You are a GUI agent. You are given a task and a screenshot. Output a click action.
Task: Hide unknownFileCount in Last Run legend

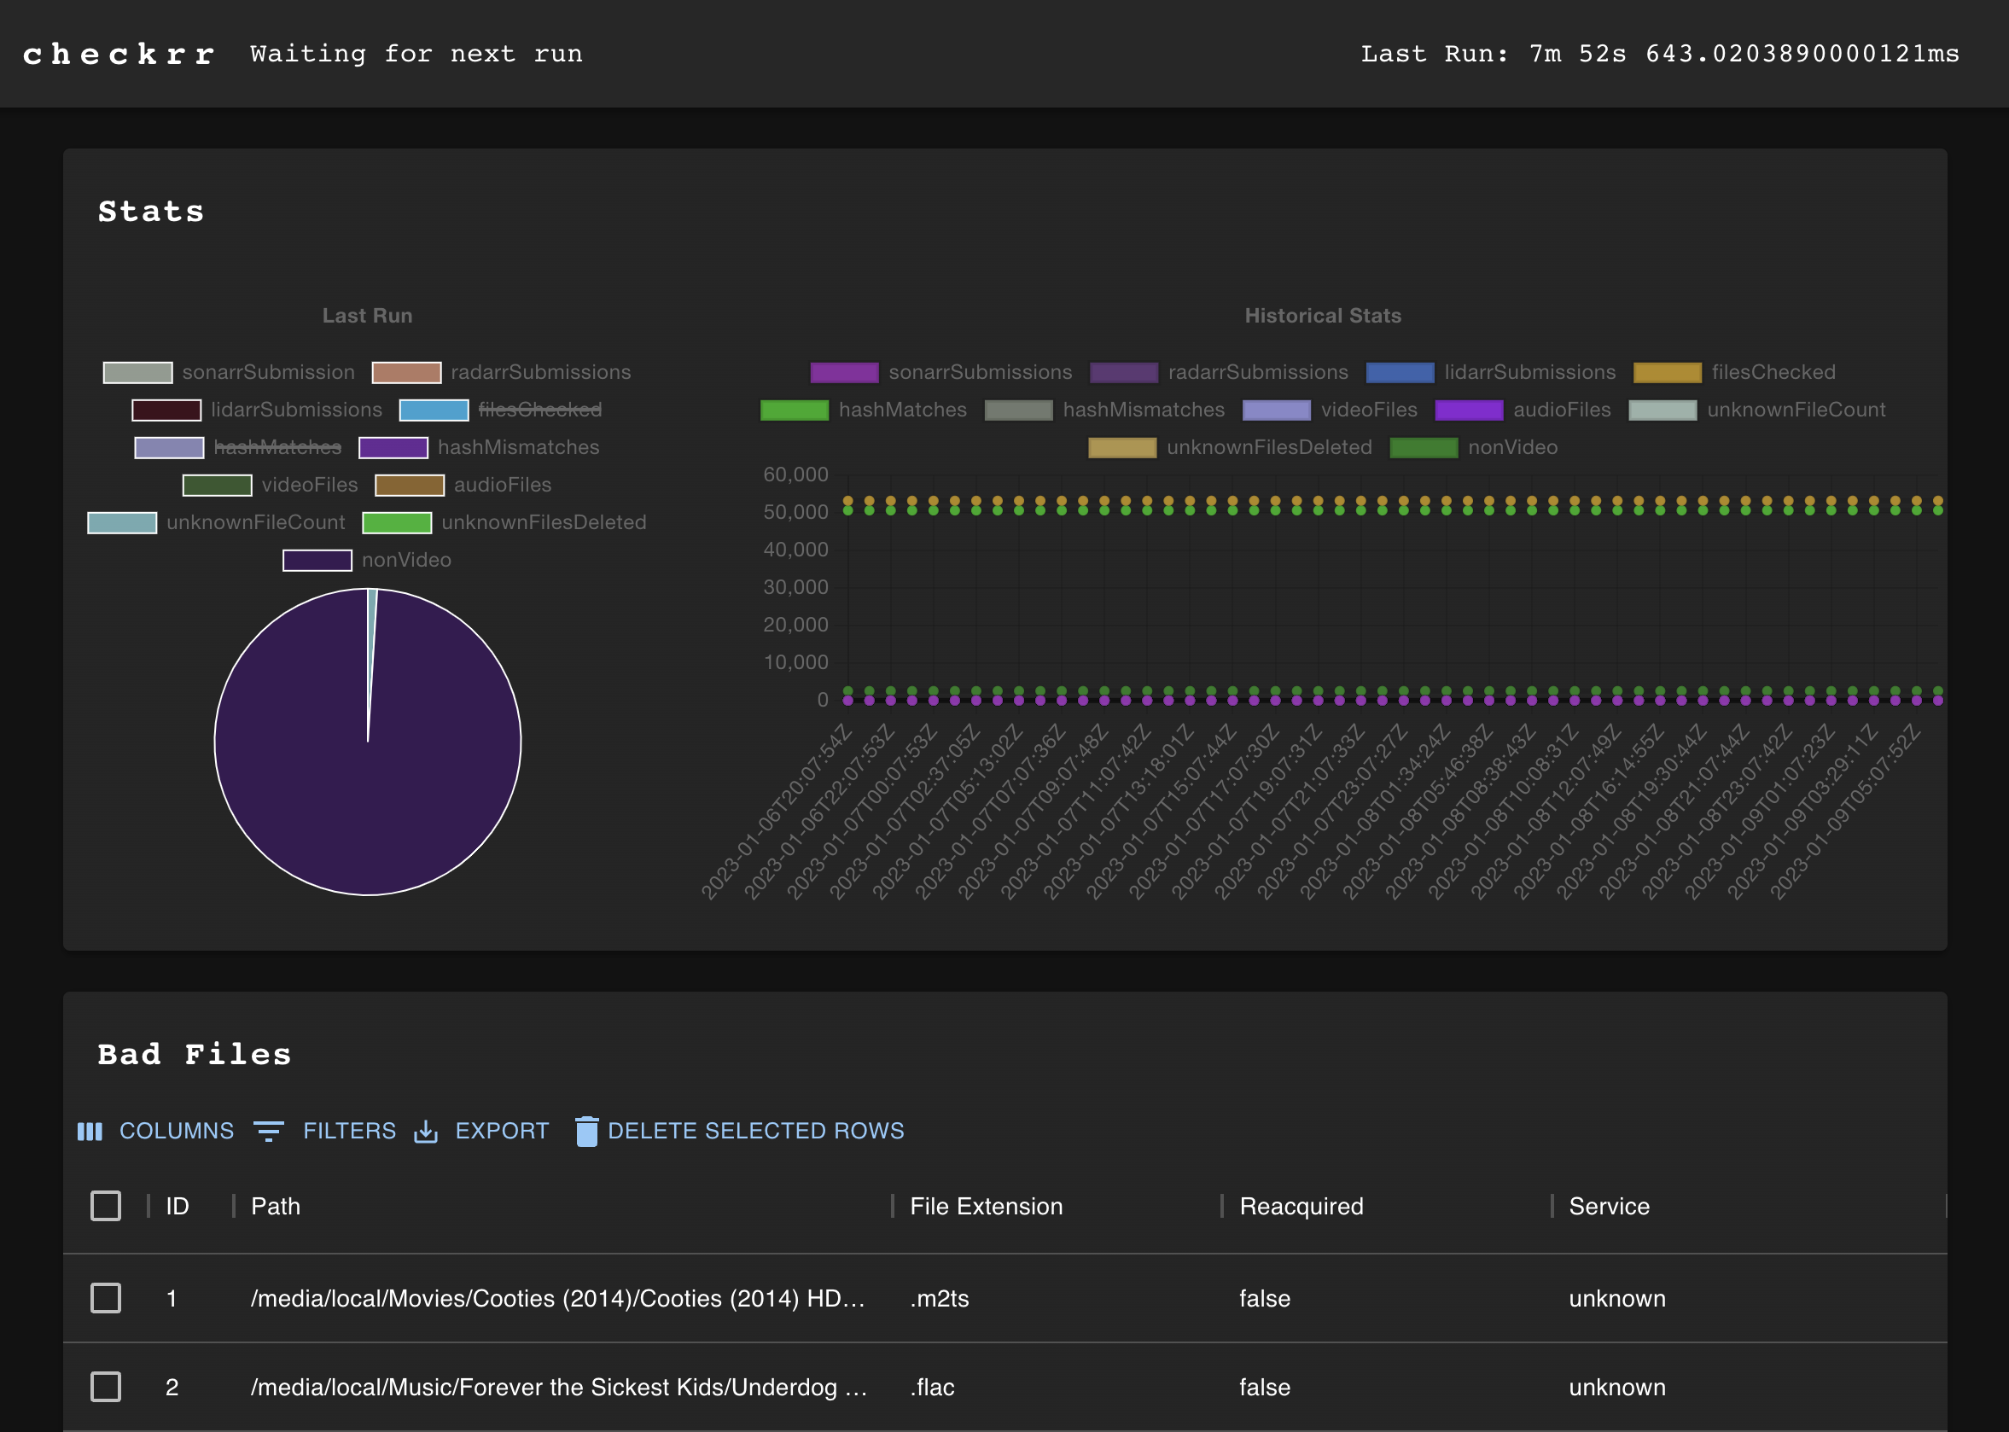(x=216, y=522)
